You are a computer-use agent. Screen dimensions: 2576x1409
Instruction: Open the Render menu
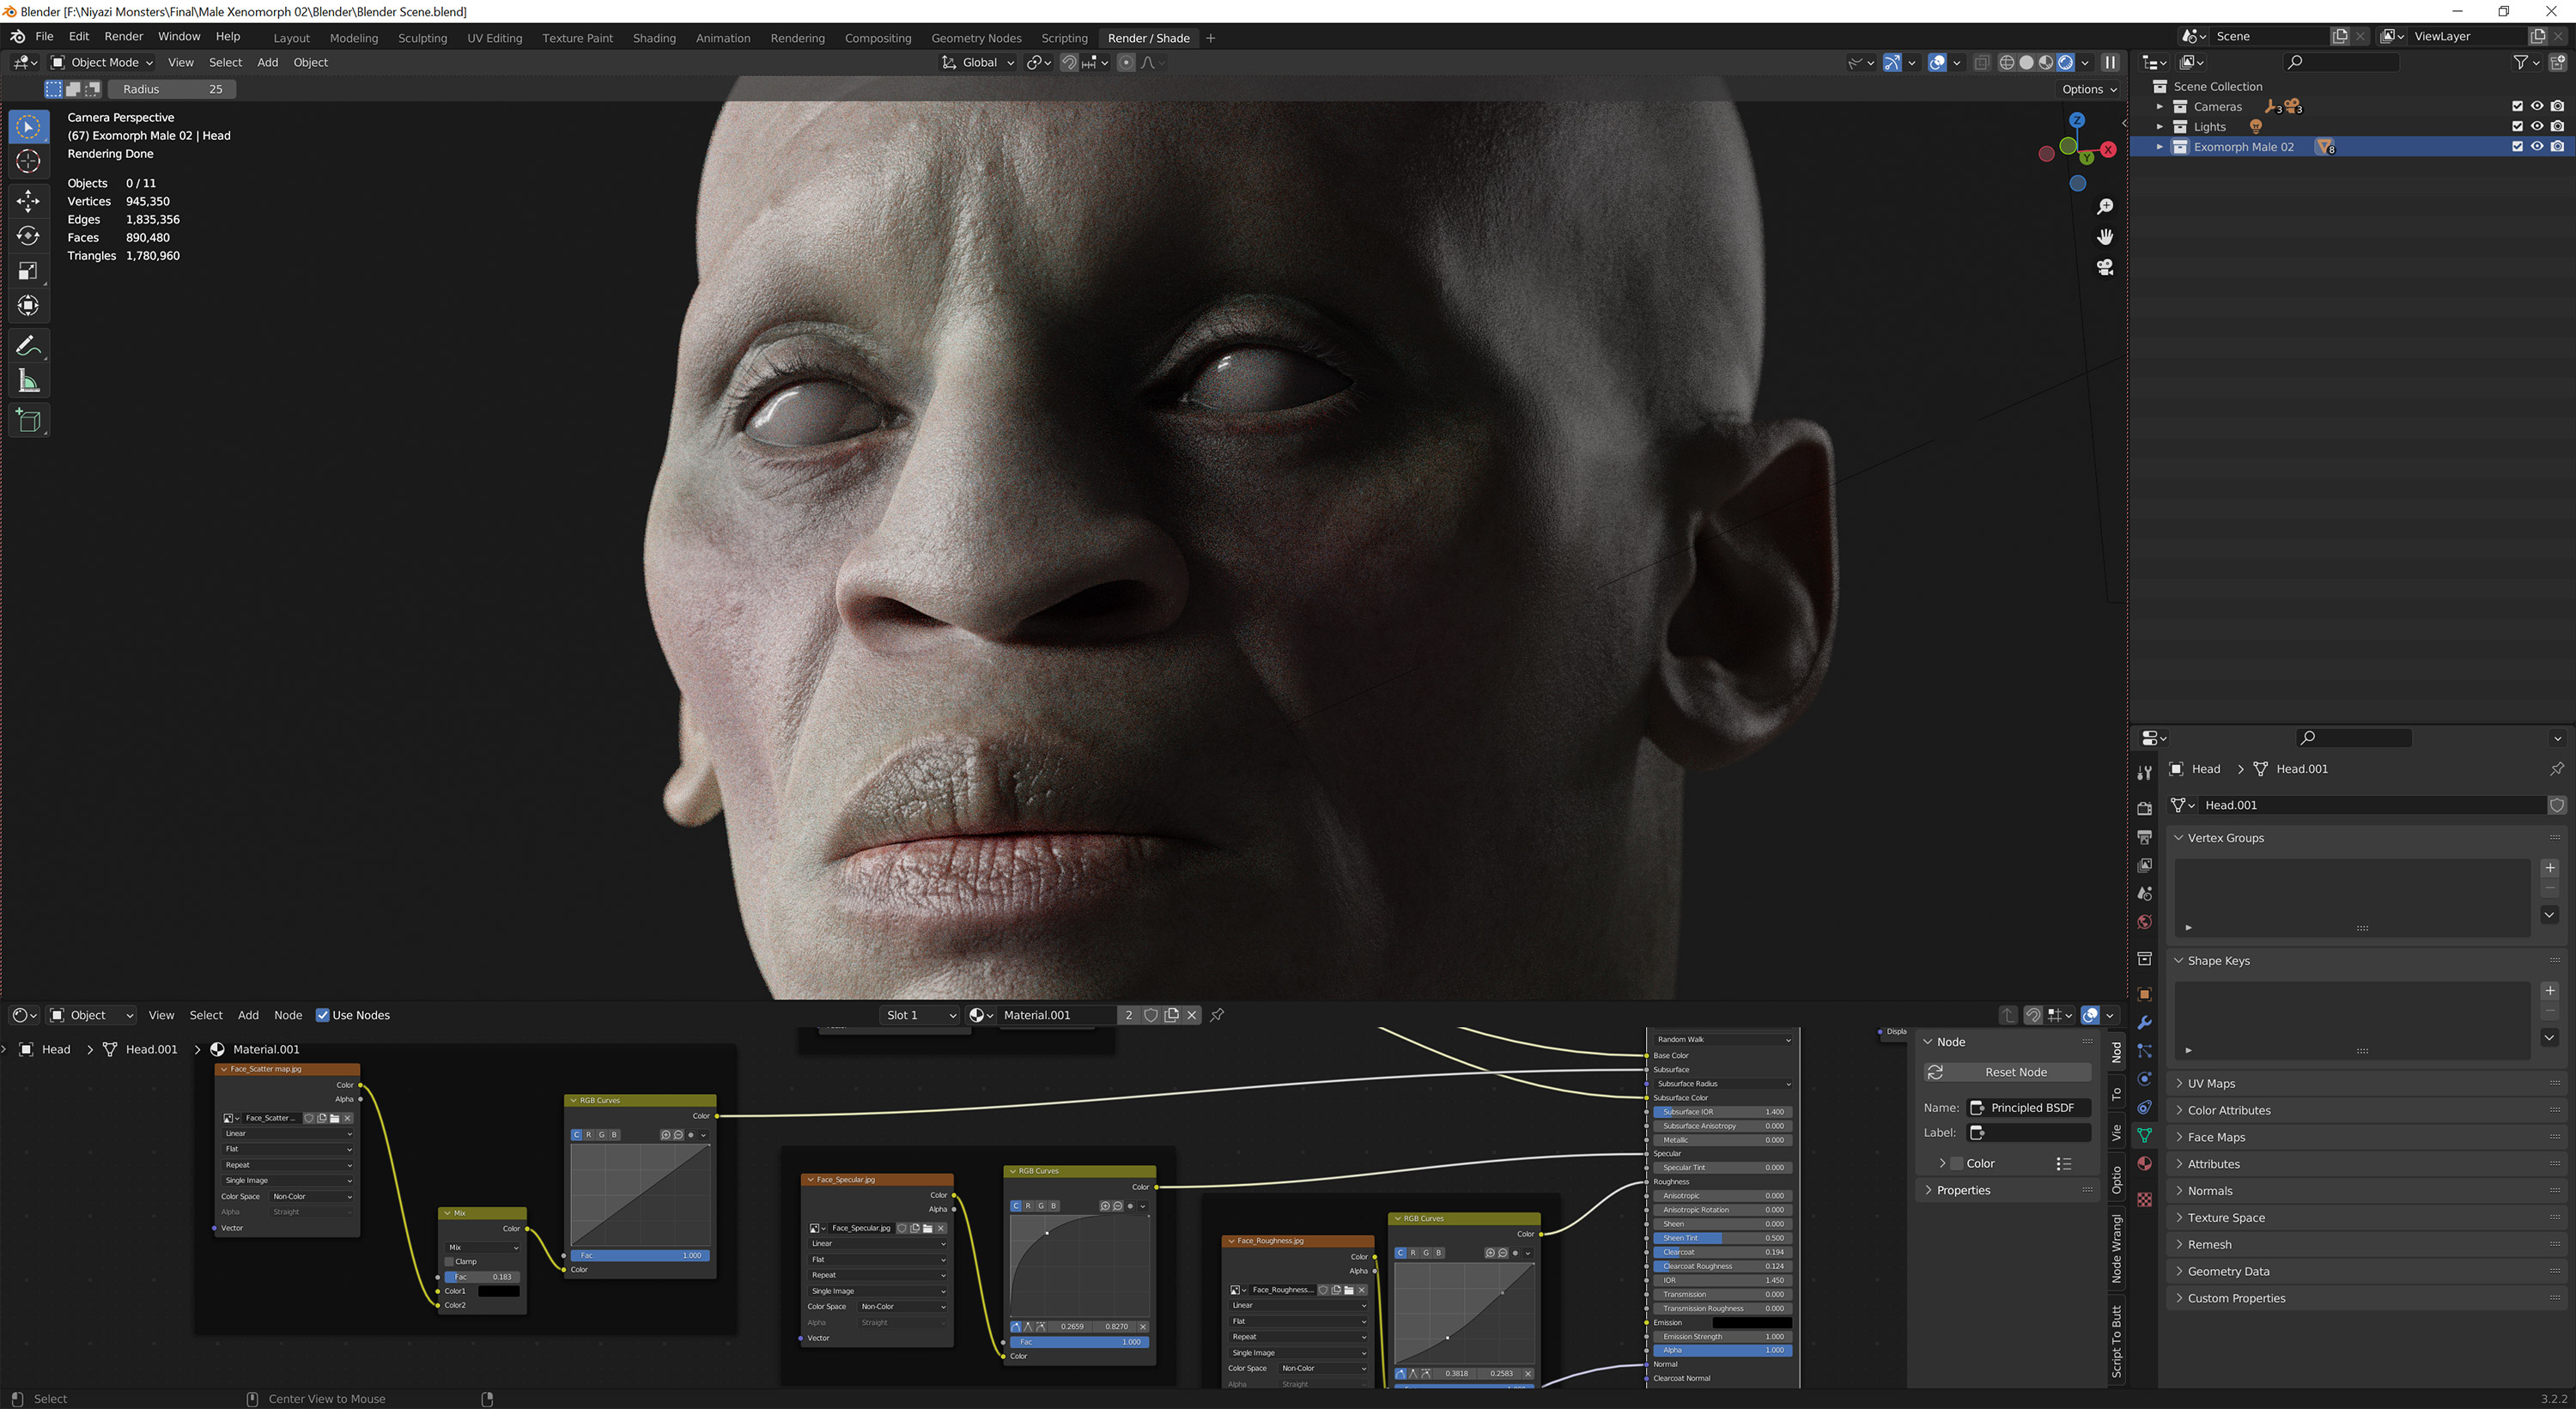pyautogui.click(x=124, y=36)
